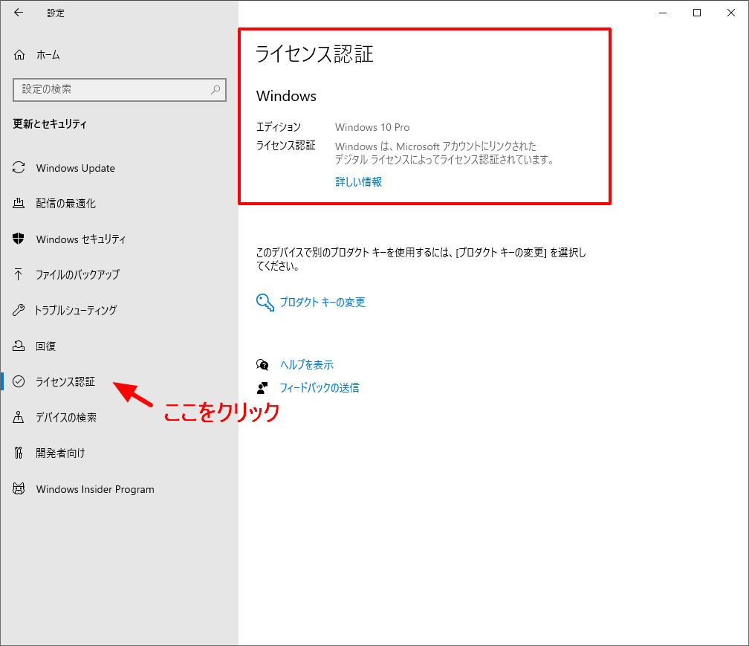Click the トラブルシューティング wrench icon
Screen dimensions: 749x646
click(x=19, y=310)
